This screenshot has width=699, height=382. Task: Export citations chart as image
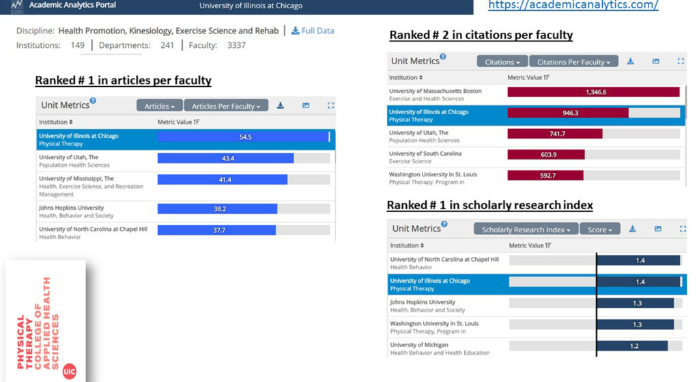pyautogui.click(x=656, y=61)
